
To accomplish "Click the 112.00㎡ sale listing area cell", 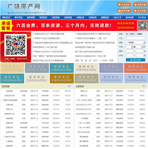I will 56,95.
